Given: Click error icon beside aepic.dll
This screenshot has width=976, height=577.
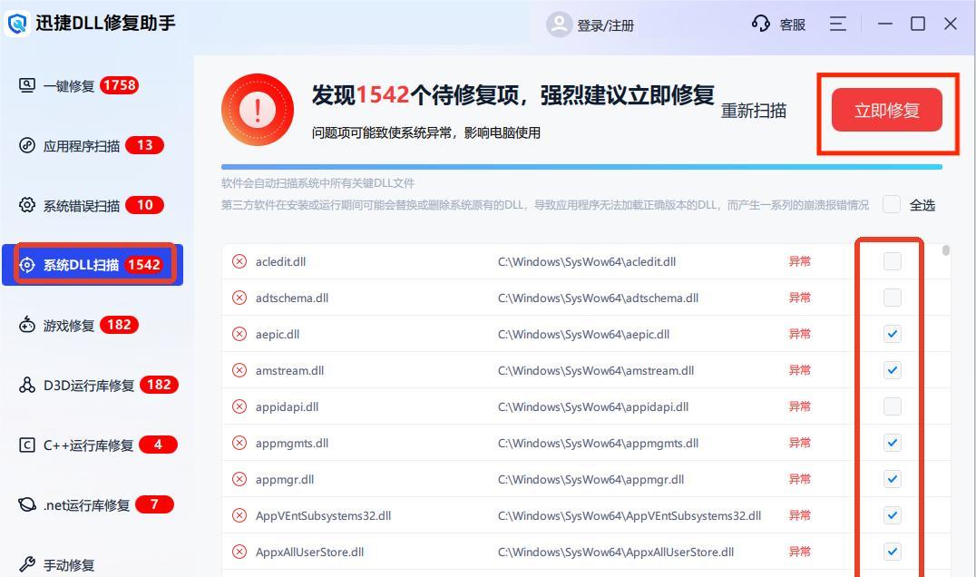Looking at the screenshot, I should (x=239, y=334).
